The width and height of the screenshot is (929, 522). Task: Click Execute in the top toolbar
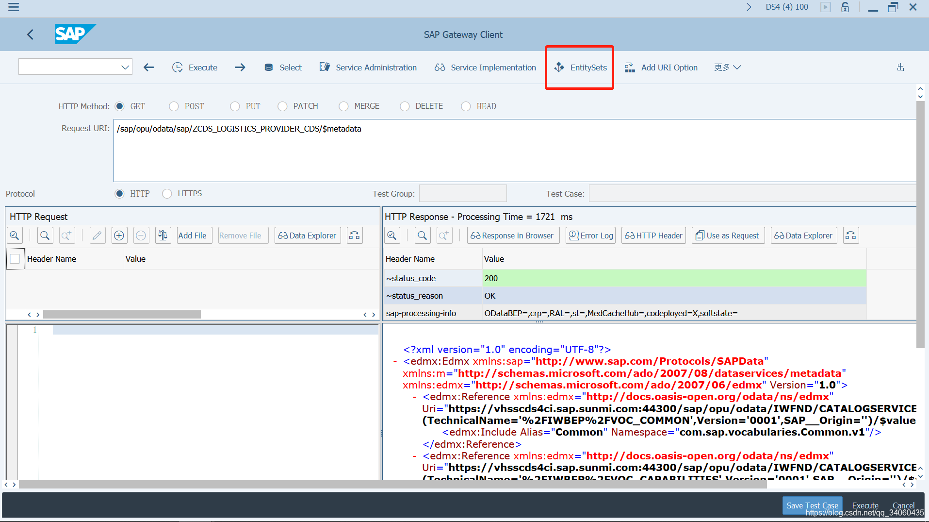click(195, 67)
